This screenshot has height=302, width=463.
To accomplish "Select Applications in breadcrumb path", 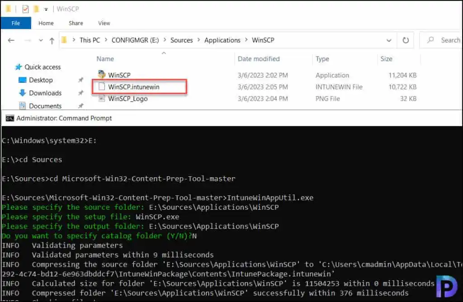I will tap(222, 40).
